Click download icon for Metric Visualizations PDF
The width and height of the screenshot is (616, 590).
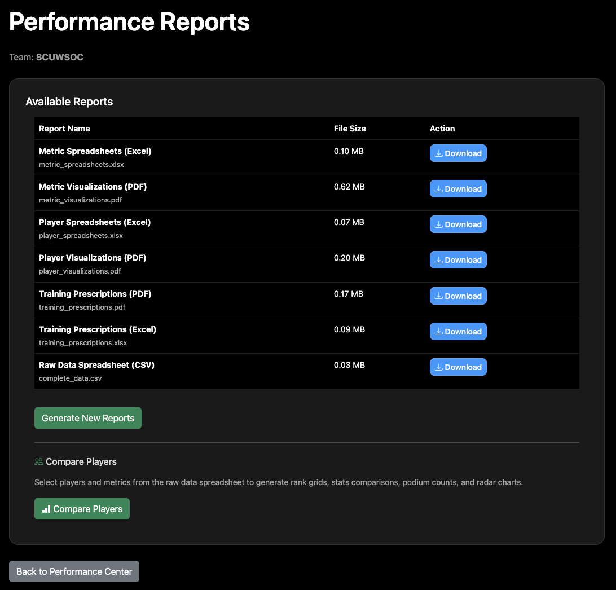click(438, 189)
